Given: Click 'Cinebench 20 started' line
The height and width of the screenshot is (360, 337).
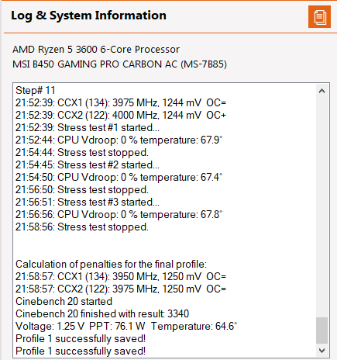Looking at the screenshot, I should 64,301.
